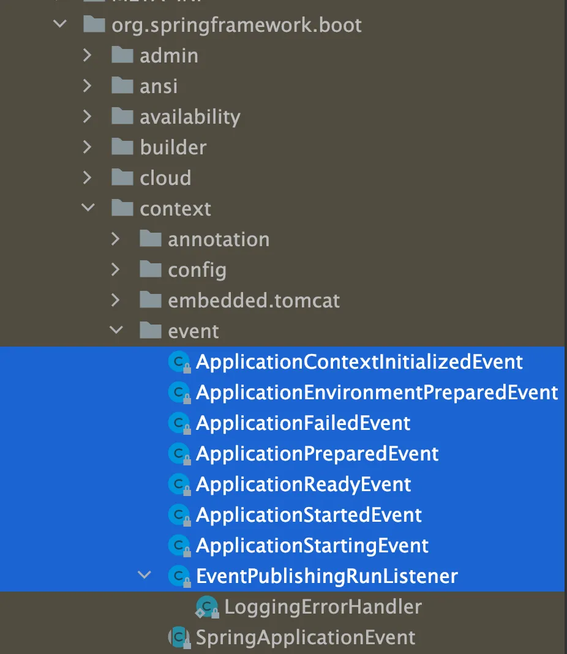Click the folder icon next to admin
Viewport: 567px width, 654px height.
[x=122, y=55]
